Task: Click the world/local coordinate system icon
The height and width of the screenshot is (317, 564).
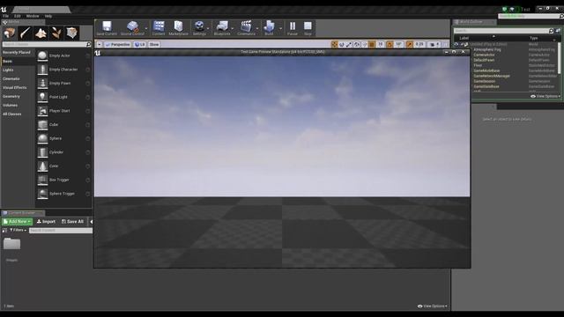Action: pos(357,45)
